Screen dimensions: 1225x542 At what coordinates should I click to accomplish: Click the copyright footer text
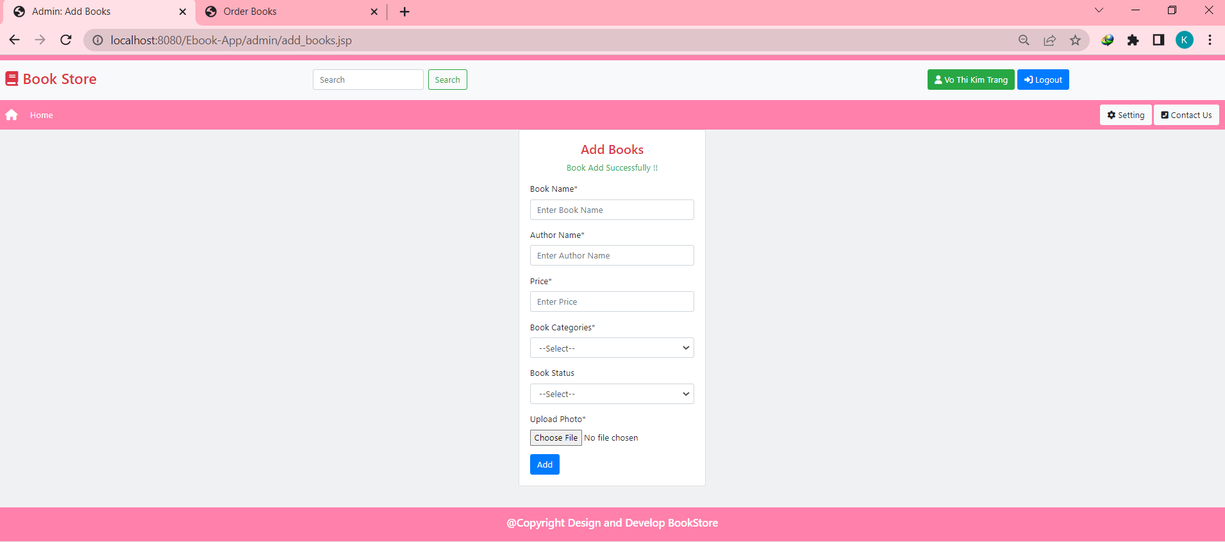point(612,523)
